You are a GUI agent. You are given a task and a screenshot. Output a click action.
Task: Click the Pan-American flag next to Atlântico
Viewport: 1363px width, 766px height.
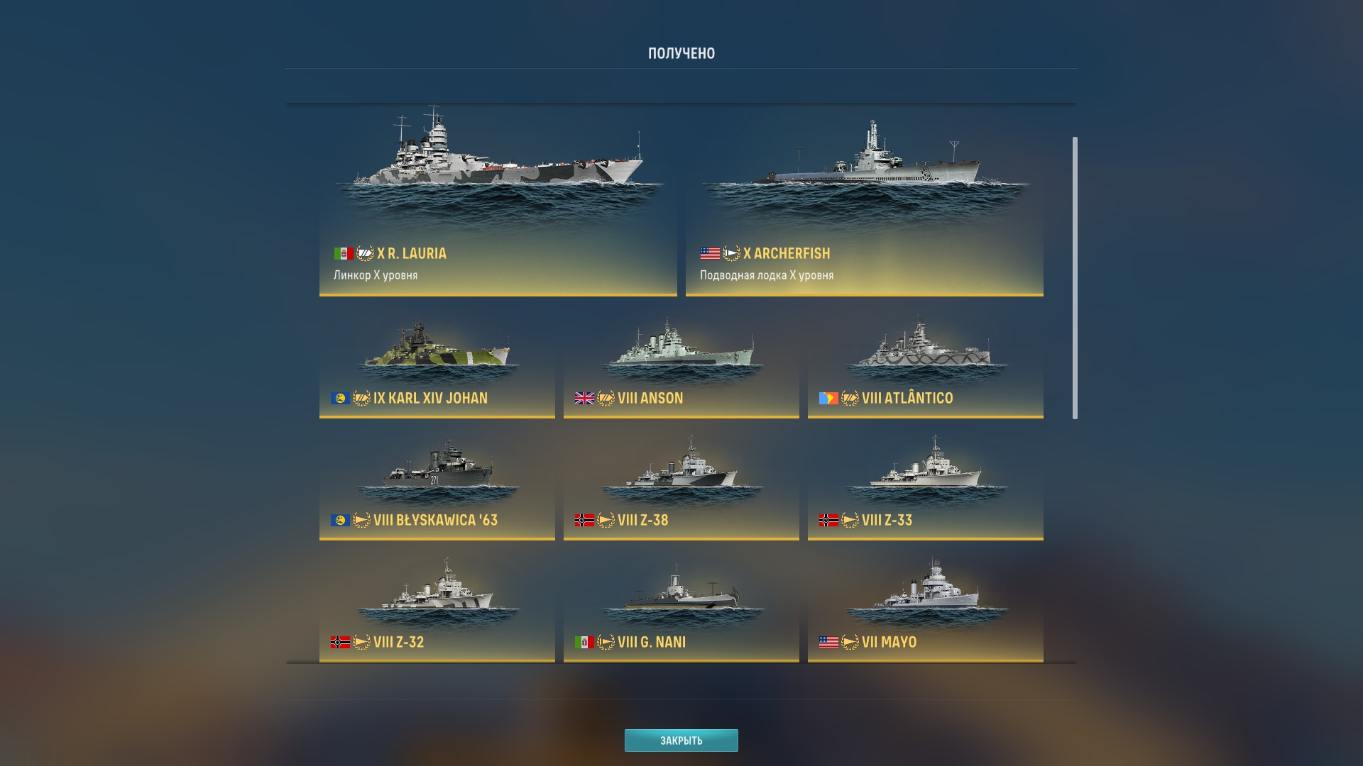828,399
